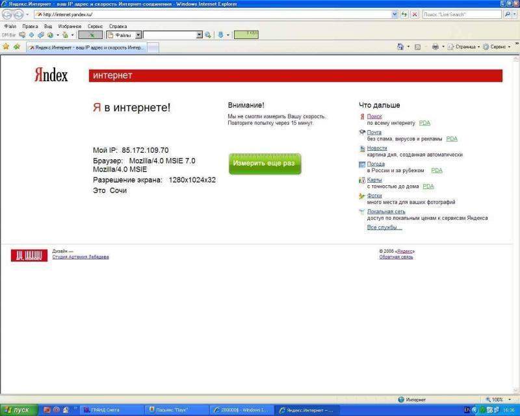Open the Справка menu
Screen dimensions: 520x416
coord(118,26)
